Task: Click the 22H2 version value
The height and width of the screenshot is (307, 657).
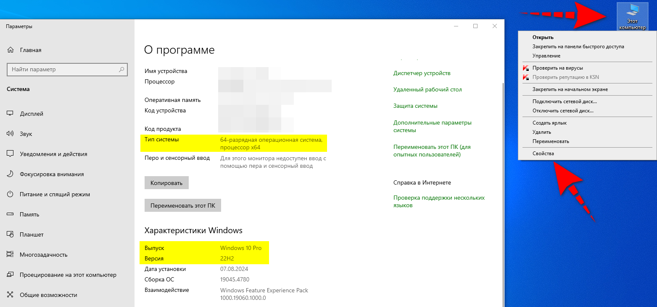Action: coord(227,258)
